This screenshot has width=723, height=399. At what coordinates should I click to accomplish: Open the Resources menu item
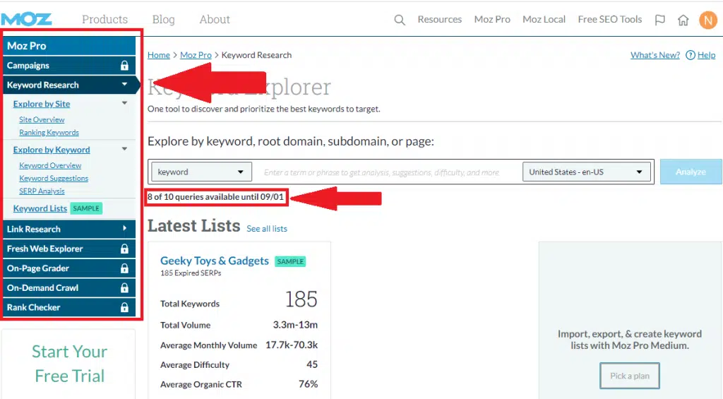439,19
